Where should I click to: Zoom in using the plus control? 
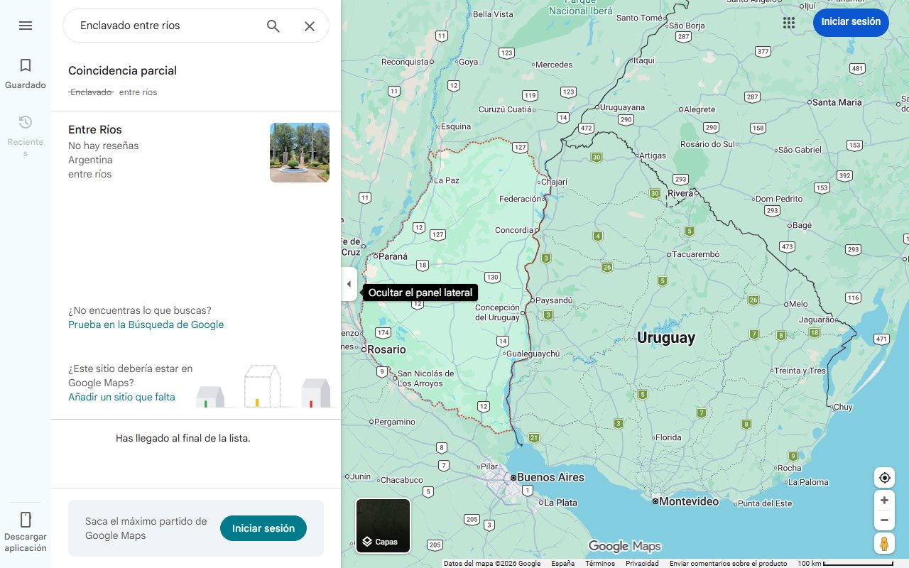tap(884, 500)
